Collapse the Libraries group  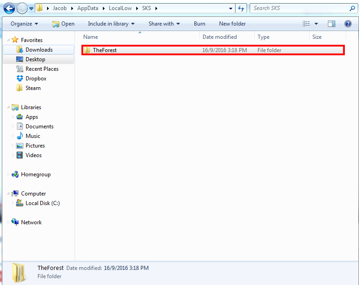coord(8,107)
